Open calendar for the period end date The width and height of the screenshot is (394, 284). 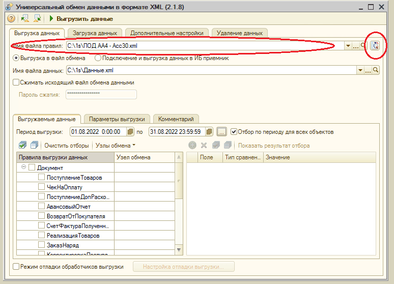tap(209, 132)
